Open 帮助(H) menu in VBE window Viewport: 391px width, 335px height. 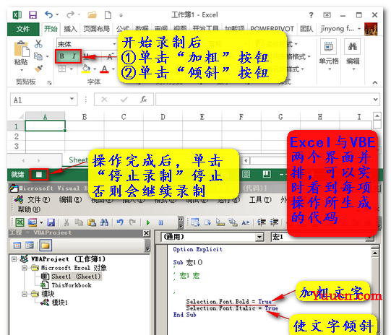[29, 209]
